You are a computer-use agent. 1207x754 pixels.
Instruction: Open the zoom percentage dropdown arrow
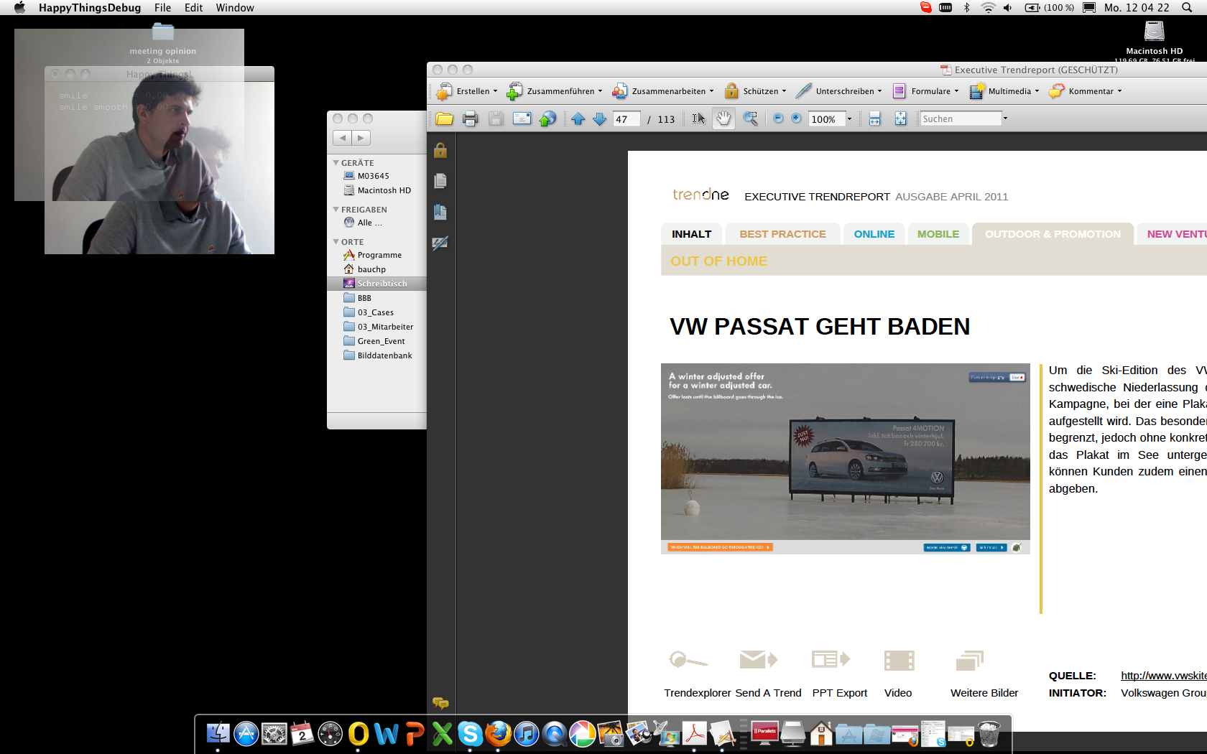(x=849, y=119)
